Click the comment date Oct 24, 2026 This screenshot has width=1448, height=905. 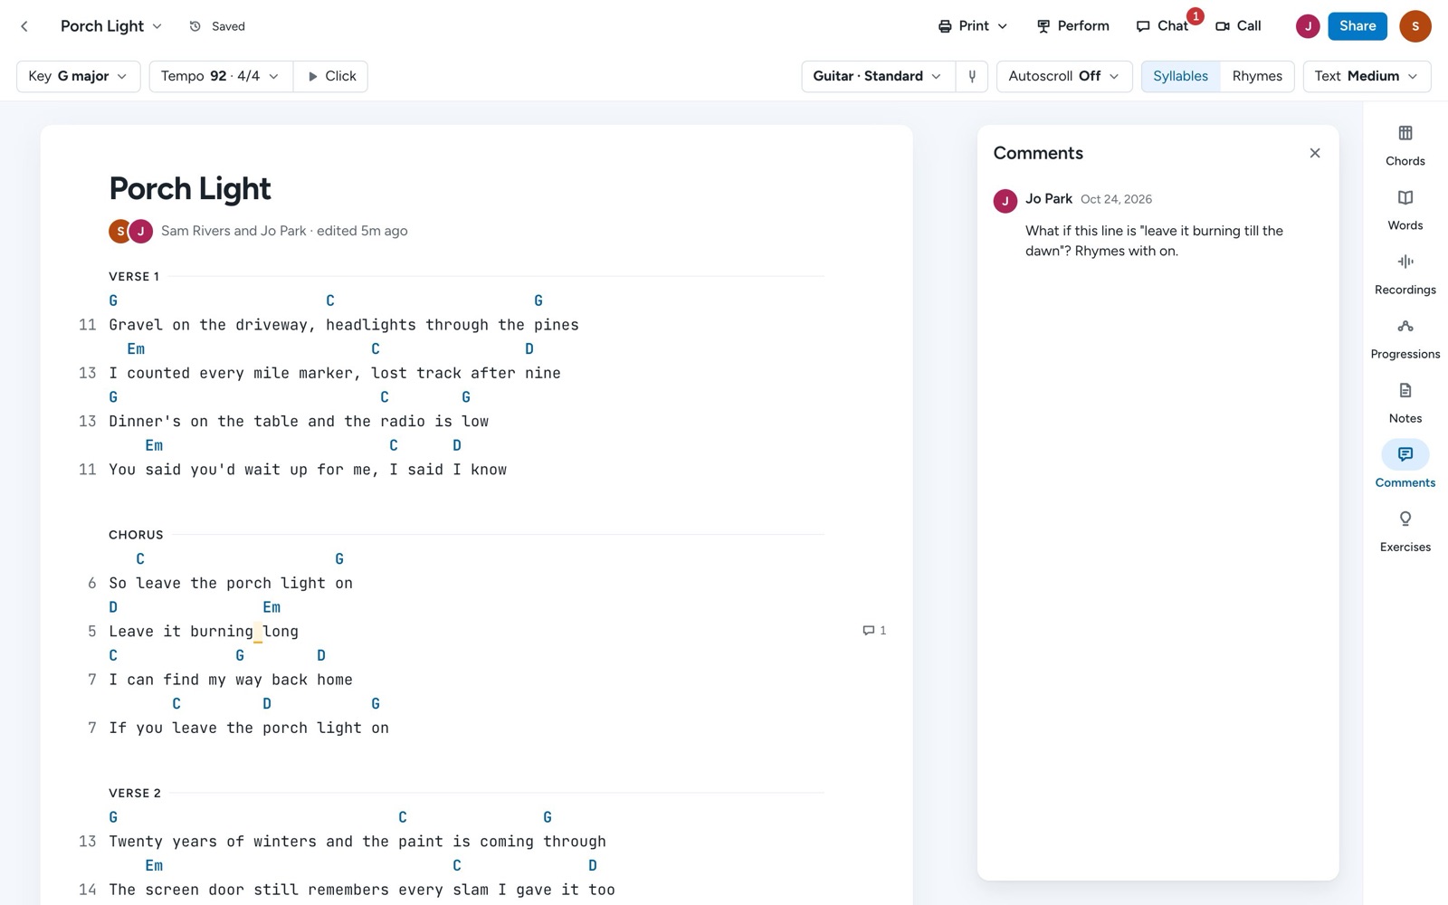pyautogui.click(x=1116, y=199)
